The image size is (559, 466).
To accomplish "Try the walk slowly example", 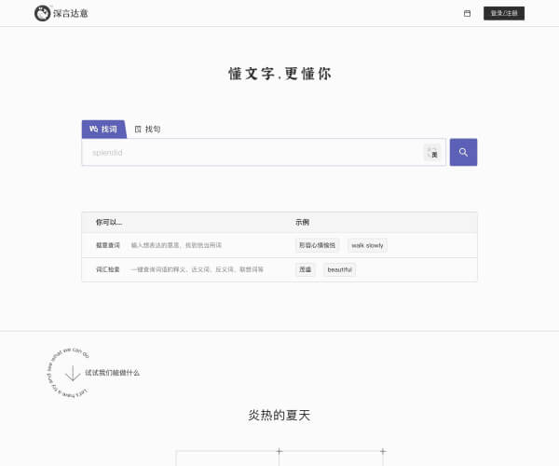I will pyautogui.click(x=367, y=245).
